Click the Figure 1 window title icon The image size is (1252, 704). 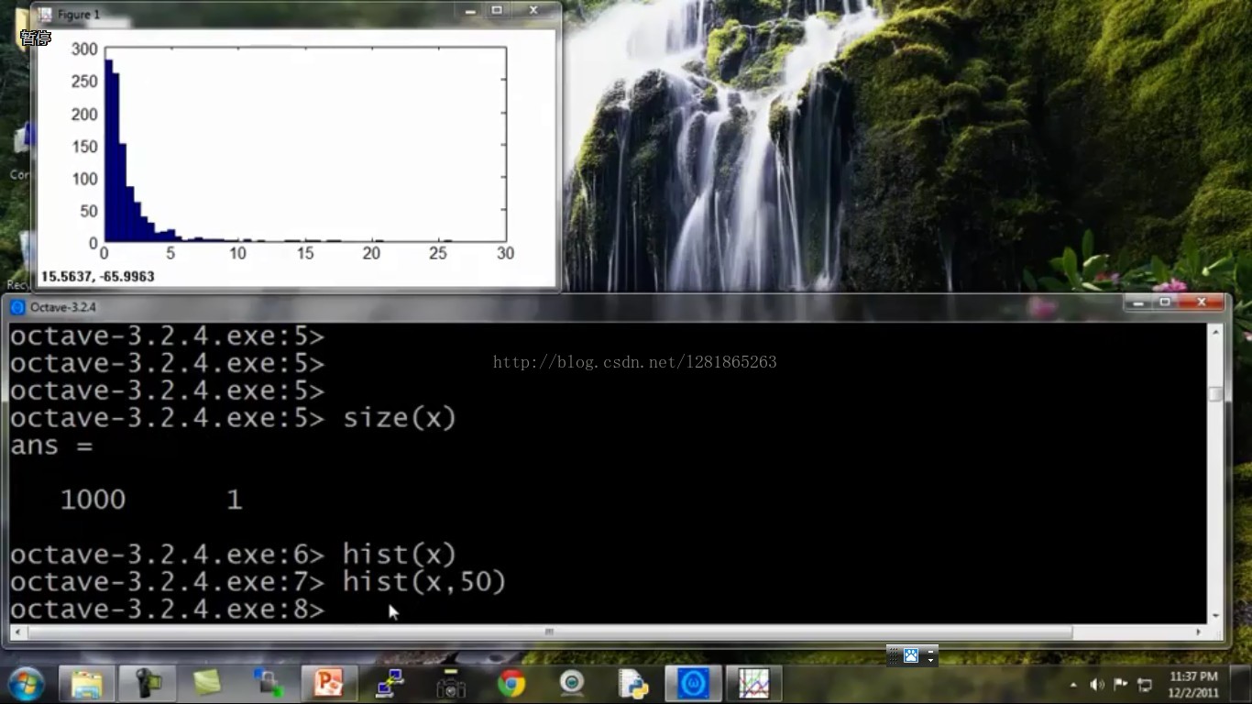[45, 15]
